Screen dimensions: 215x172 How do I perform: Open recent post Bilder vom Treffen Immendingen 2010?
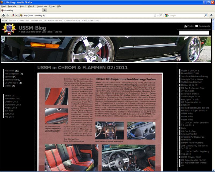(190, 95)
